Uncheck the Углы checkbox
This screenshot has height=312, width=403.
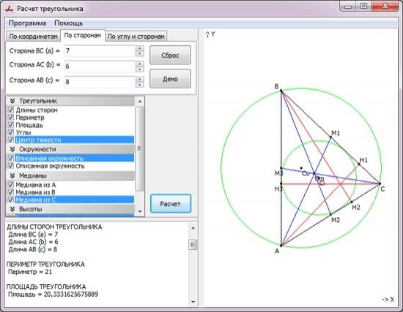click(x=10, y=132)
